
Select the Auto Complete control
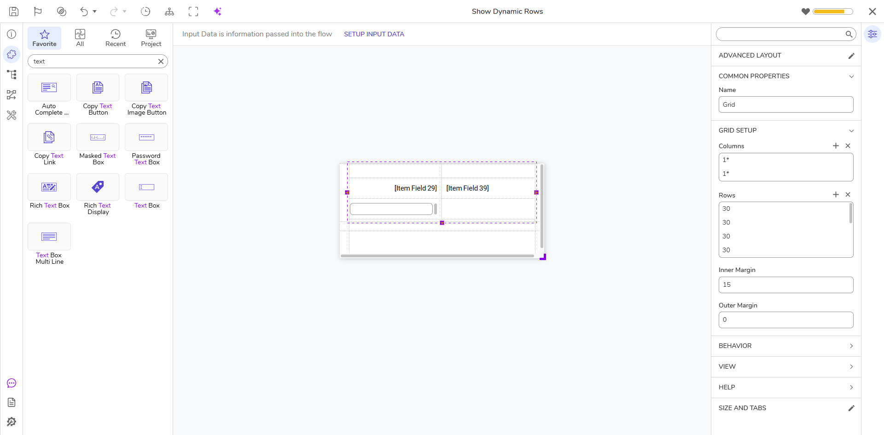tap(49, 95)
